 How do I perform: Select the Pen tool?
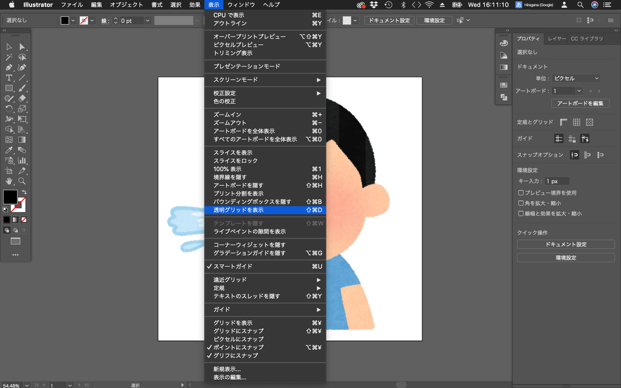pos(9,67)
